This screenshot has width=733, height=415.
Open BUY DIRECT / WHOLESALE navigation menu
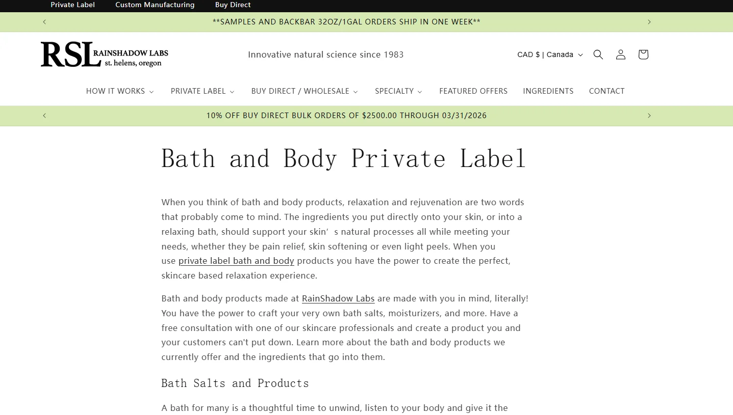coord(304,91)
